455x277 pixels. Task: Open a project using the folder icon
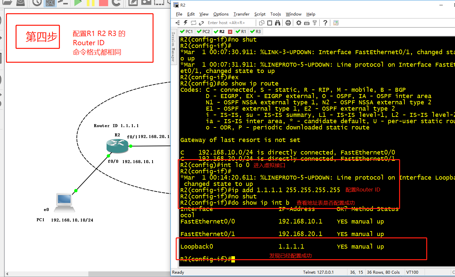(x=7, y=4)
